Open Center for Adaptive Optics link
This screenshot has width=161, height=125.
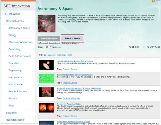pyautogui.click(x=69, y=104)
